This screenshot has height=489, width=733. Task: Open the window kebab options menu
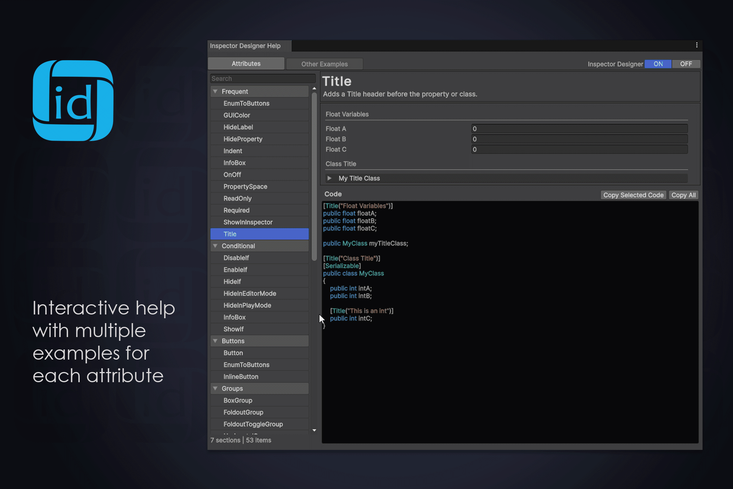tap(697, 45)
